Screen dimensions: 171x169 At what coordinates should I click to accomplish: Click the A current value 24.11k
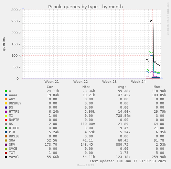pyautogui.click(x=53, y=91)
